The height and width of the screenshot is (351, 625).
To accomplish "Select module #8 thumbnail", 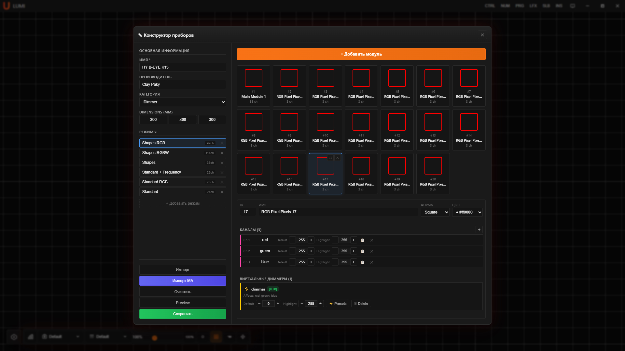I will (254, 130).
